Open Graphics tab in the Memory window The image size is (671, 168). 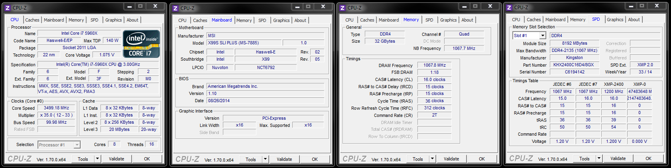[x=449, y=20]
